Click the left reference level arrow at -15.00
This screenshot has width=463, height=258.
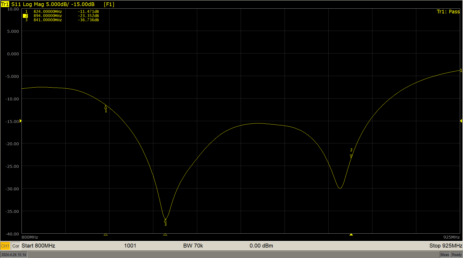(x=20, y=121)
